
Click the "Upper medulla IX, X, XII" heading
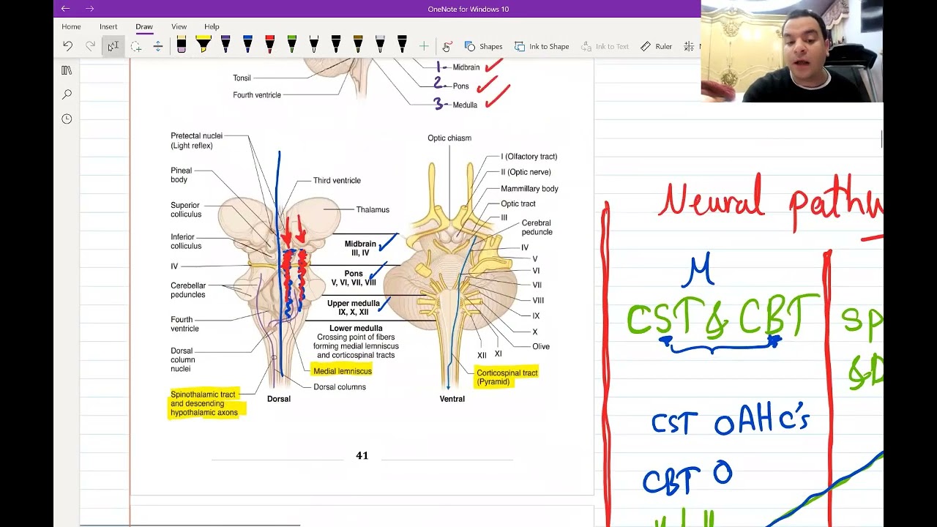pos(354,307)
